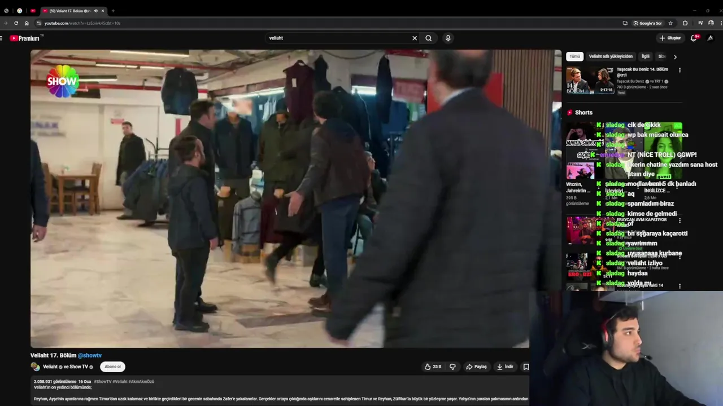The height and width of the screenshot is (406, 723).
Task: Click the İndir download button
Action: [x=505, y=367]
